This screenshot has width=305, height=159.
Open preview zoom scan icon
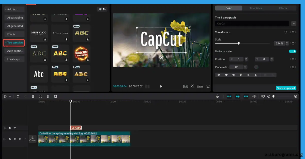[192, 86]
